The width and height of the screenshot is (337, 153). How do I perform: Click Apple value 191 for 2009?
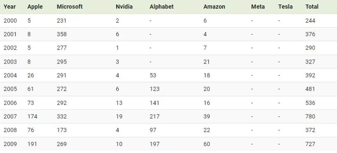[x=32, y=144]
